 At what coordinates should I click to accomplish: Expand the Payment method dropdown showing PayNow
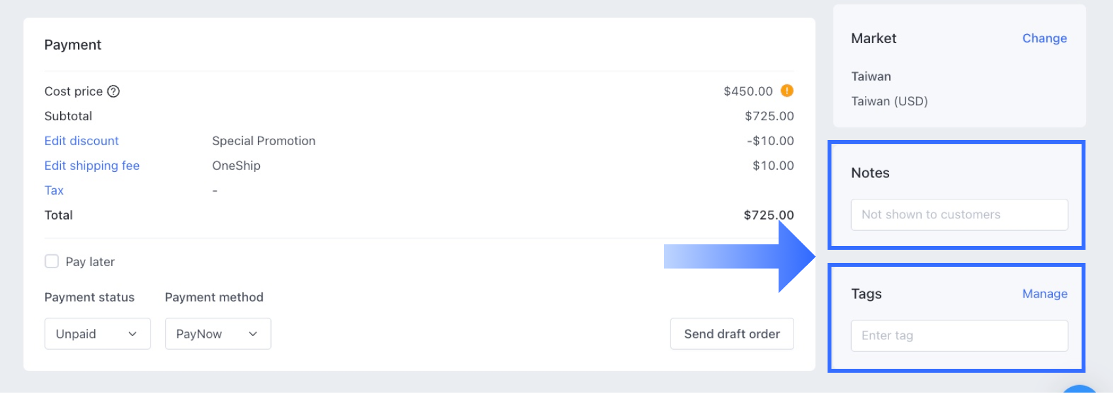point(217,334)
